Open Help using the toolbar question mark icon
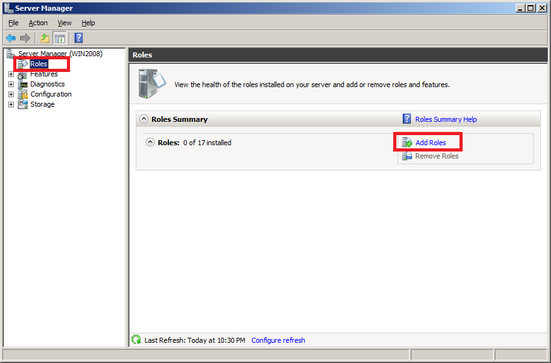Screen dimensions: 551x363 coord(79,38)
